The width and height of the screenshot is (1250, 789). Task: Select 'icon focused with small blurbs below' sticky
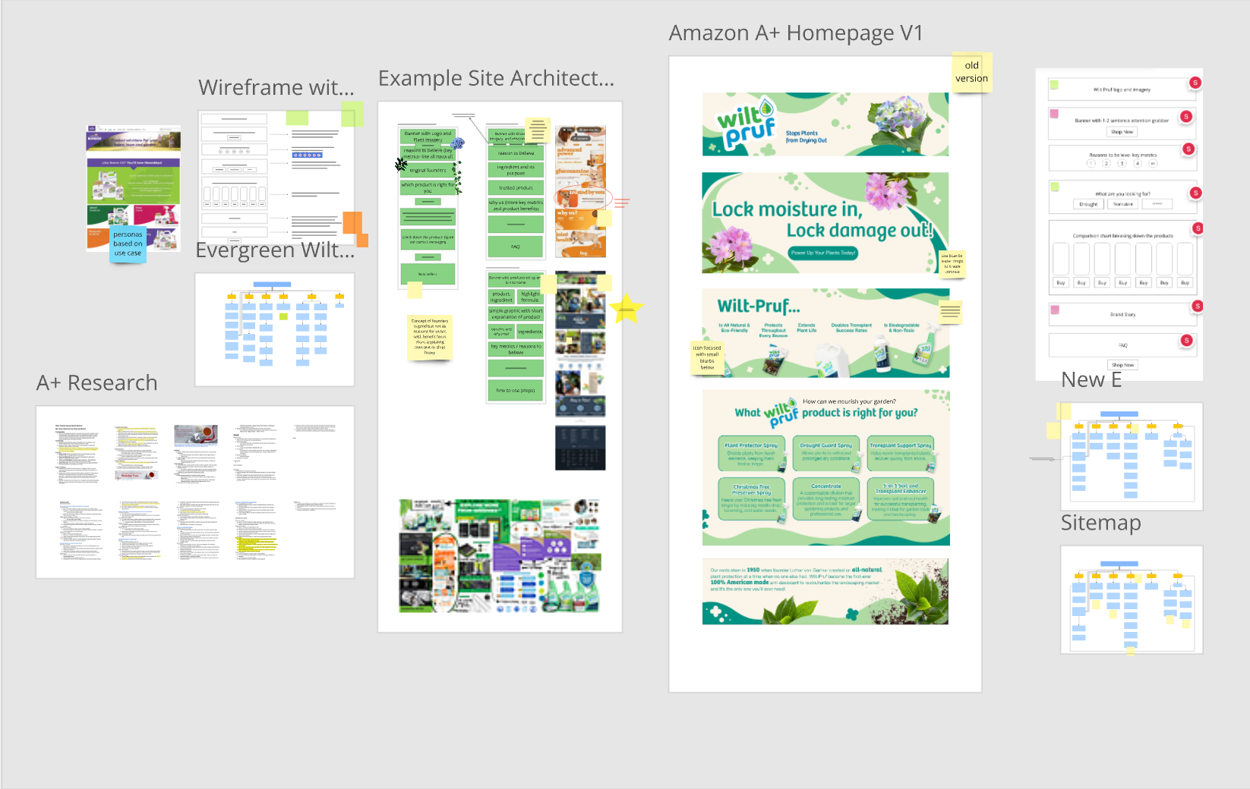[x=707, y=357]
